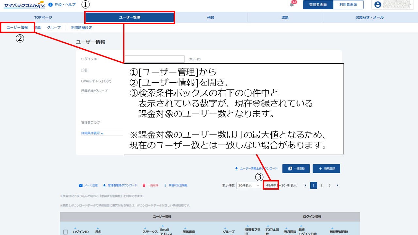Open the 利用時間設定 submenu item
The image size is (418, 235).
[x=81, y=28]
